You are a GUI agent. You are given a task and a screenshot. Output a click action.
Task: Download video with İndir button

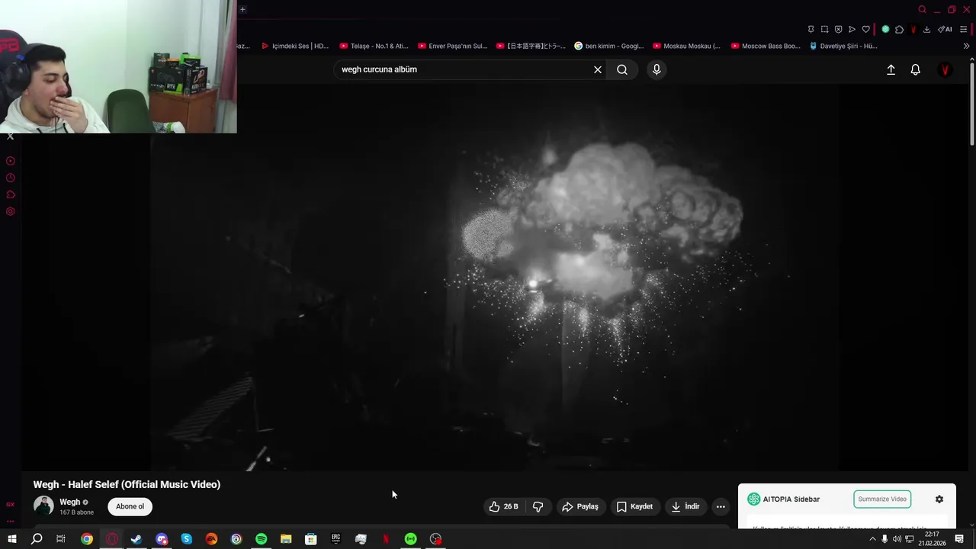click(685, 506)
